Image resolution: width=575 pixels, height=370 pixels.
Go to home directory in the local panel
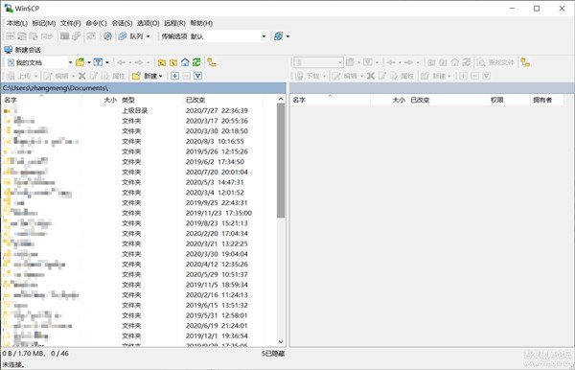(x=185, y=62)
